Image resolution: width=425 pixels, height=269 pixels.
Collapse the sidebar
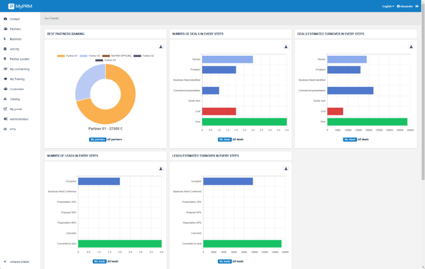coord(18,262)
